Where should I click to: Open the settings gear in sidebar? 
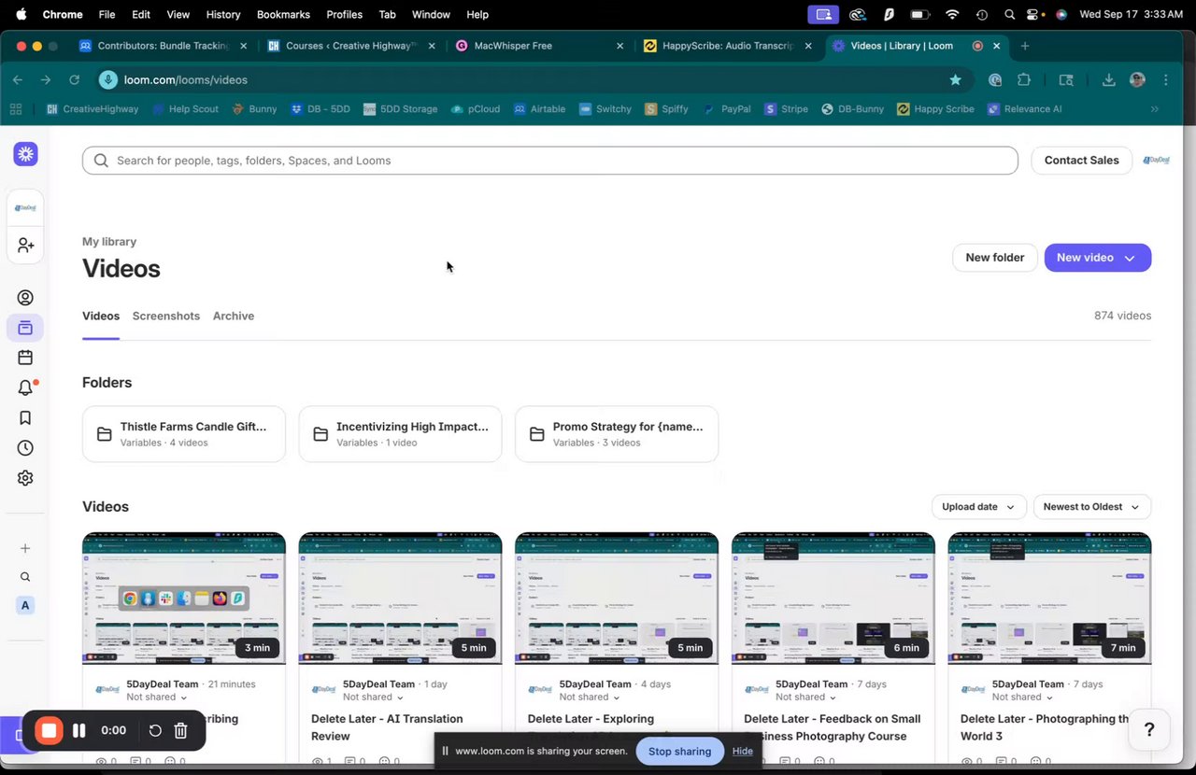click(x=25, y=478)
